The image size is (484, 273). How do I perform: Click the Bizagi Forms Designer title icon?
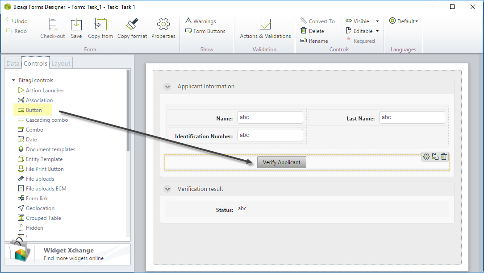pyautogui.click(x=8, y=7)
